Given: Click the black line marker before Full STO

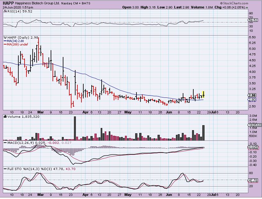Looking at the screenshot, I should tap(5, 169).
